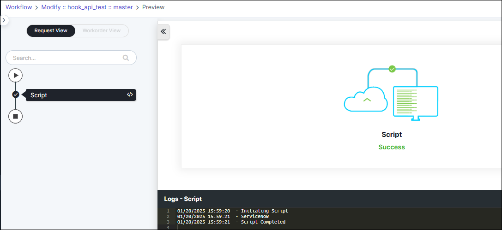Click the workflow stop end node
The width and height of the screenshot is (502, 230).
point(15,116)
